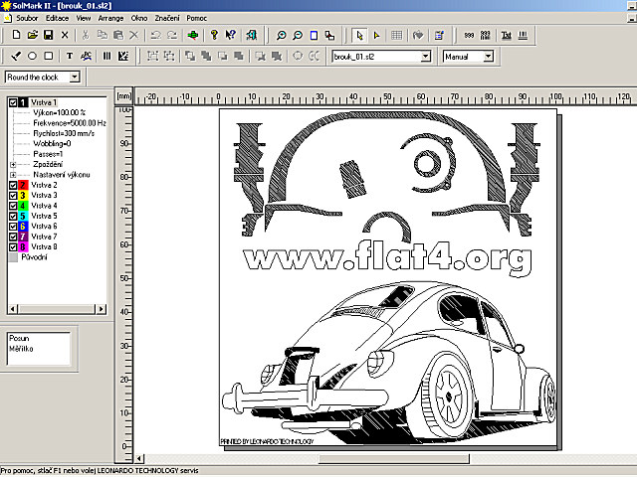The height and width of the screenshot is (477, 637).
Task: Open the View menu
Action: (84, 18)
